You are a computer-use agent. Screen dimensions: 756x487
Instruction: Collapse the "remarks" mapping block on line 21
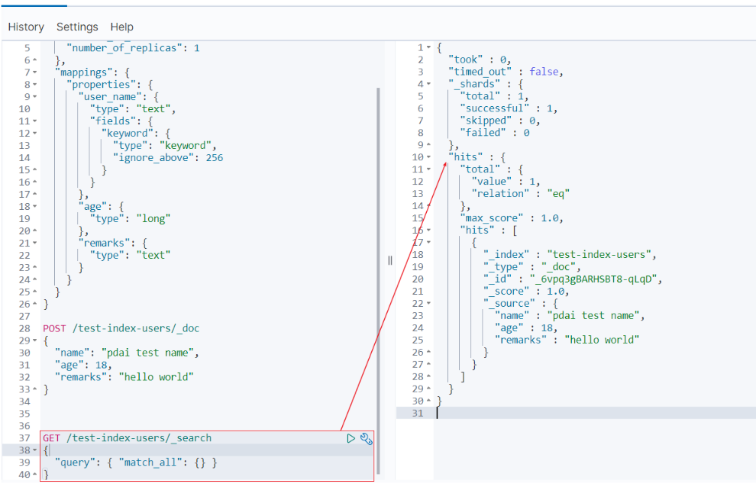(34, 243)
